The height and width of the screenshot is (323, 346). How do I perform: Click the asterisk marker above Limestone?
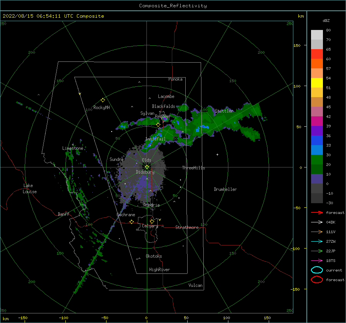click(x=73, y=145)
